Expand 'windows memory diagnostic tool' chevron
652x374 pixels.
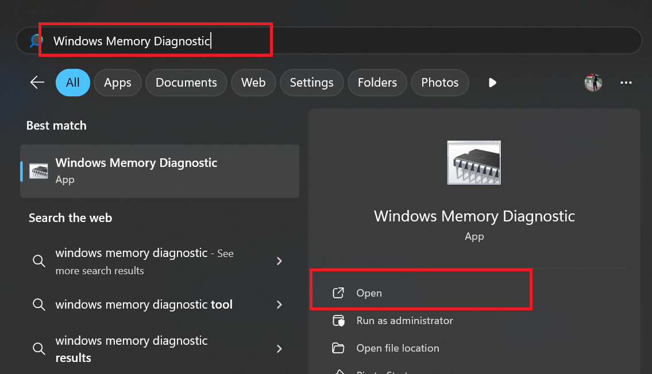(x=279, y=305)
